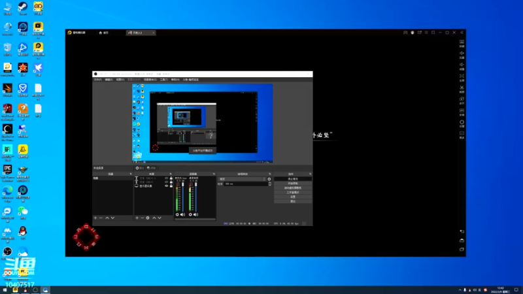Viewport: 523px width, 294px height.
Task: Hide the first text source with its eye icon
Action: 167,178
